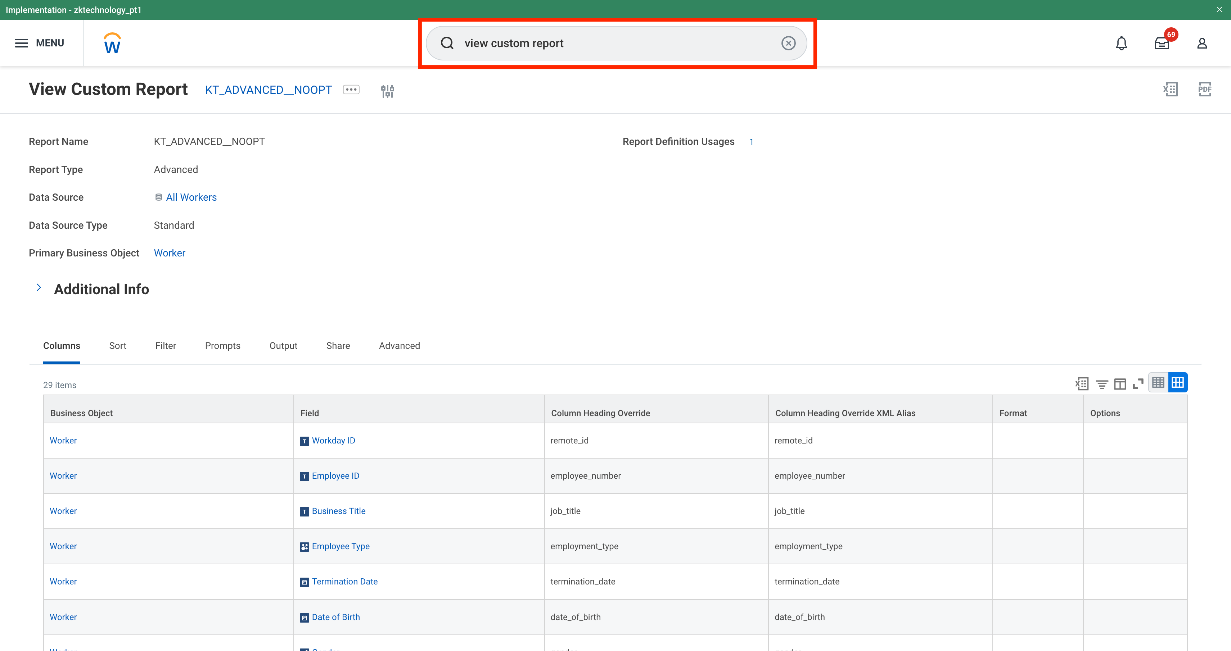Open the All Workers data source link

[191, 197]
